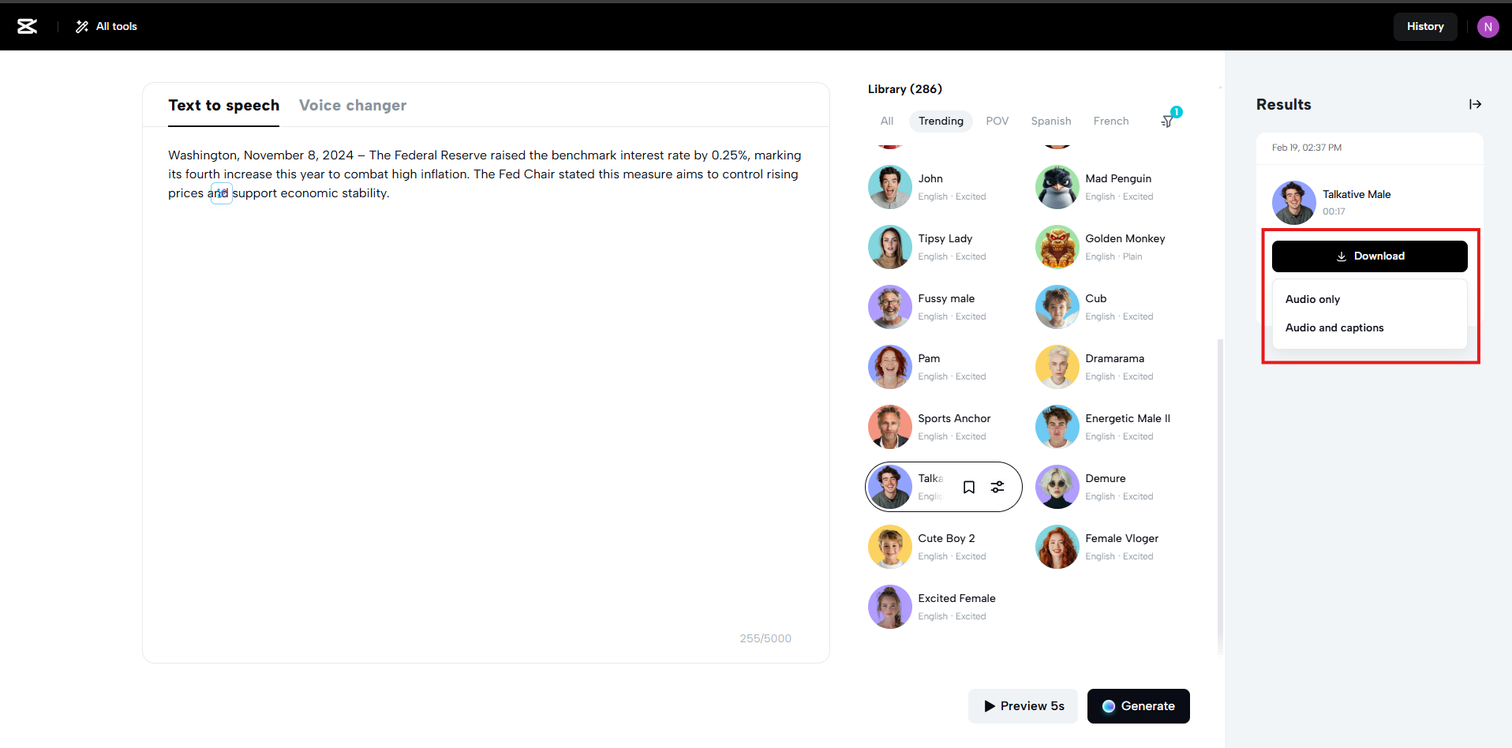This screenshot has height=748, width=1512.
Task: Click the voice library scrollbar
Action: (x=1220, y=497)
